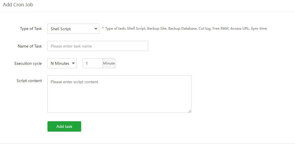Expand the N Minutes cycle dropdown

pos(62,63)
